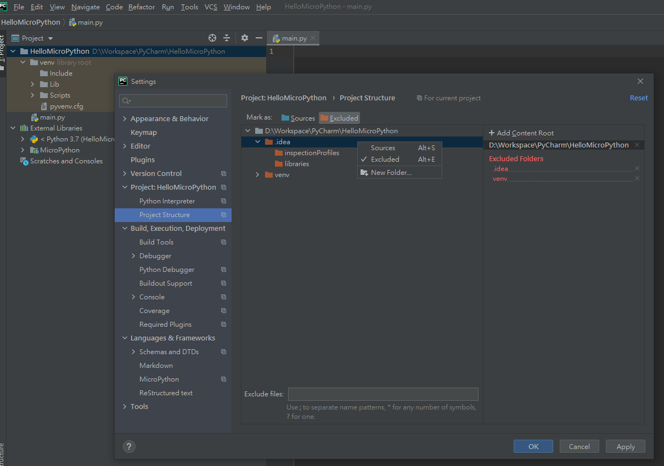Remove venv from Excluded Folders
This screenshot has height=466, width=664.
(x=637, y=179)
